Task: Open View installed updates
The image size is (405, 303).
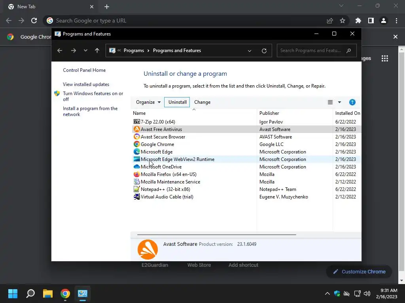Action: [86, 84]
